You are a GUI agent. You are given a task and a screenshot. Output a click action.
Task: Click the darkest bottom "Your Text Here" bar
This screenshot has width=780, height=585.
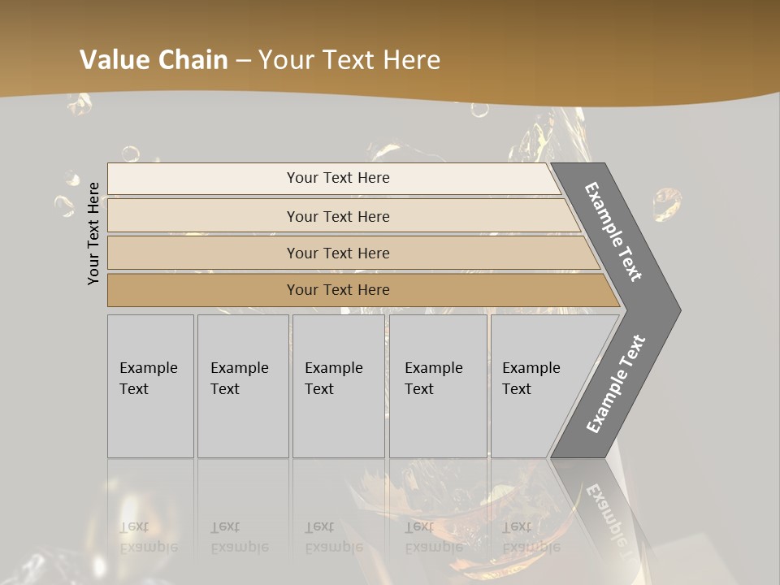[x=338, y=290]
